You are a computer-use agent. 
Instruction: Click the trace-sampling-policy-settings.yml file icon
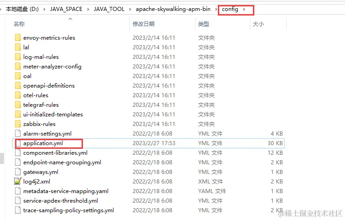pyautogui.click(x=18, y=210)
